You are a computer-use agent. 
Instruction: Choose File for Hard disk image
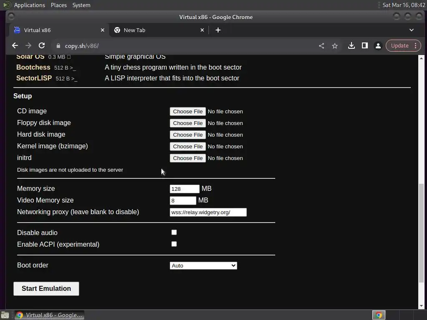188,135
